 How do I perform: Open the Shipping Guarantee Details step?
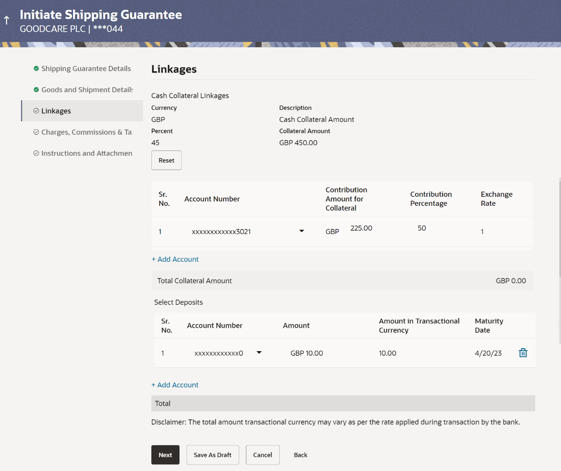[x=86, y=68]
